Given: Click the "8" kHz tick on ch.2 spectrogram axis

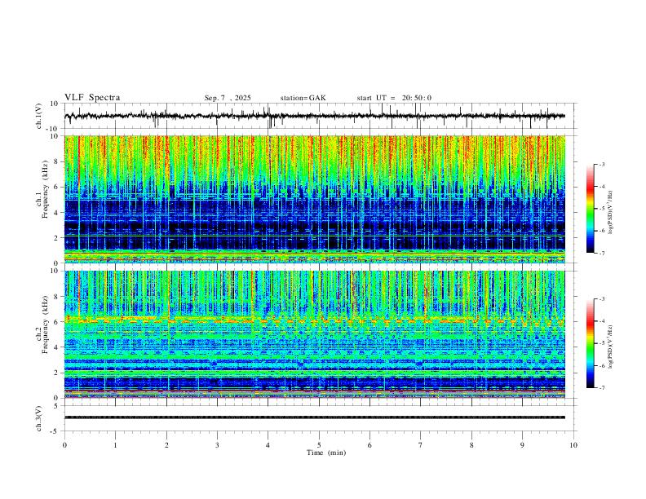Looking at the screenshot, I should (57, 297).
